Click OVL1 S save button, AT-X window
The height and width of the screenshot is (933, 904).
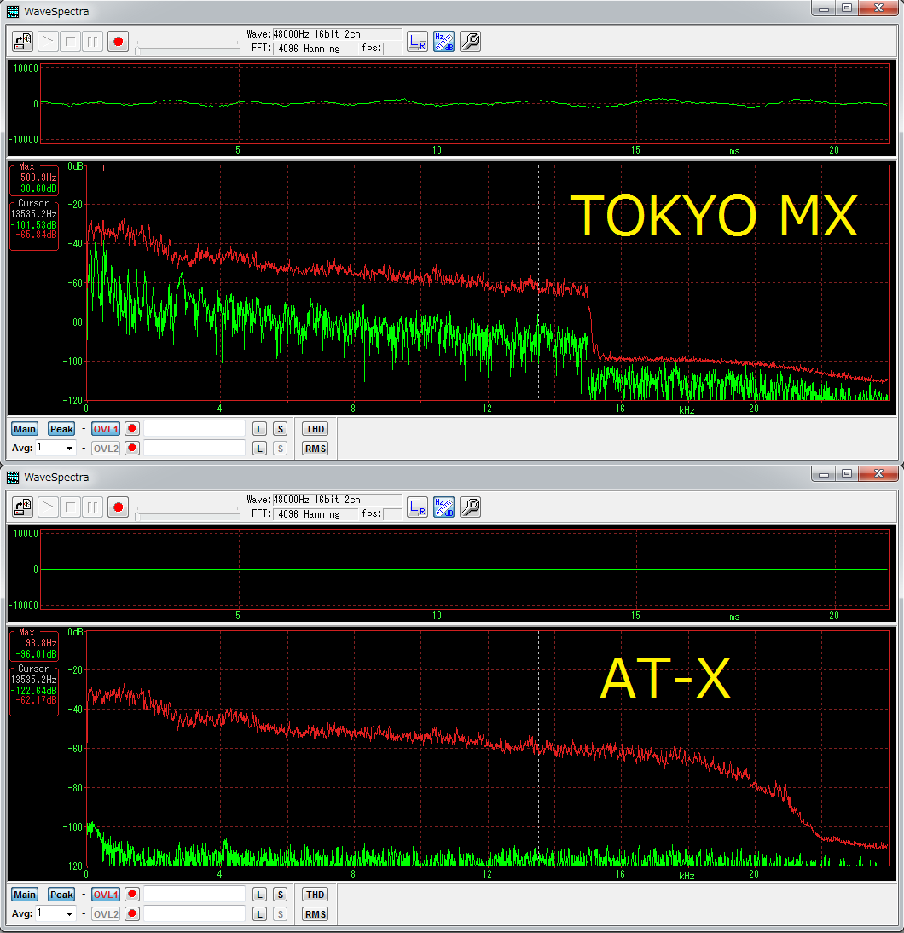281,895
